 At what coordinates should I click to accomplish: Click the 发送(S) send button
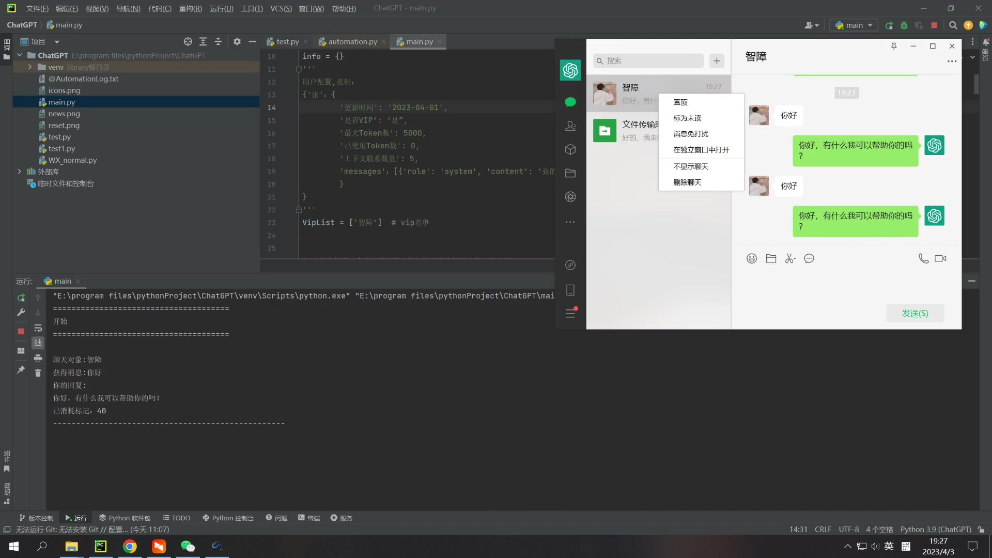[x=915, y=313]
